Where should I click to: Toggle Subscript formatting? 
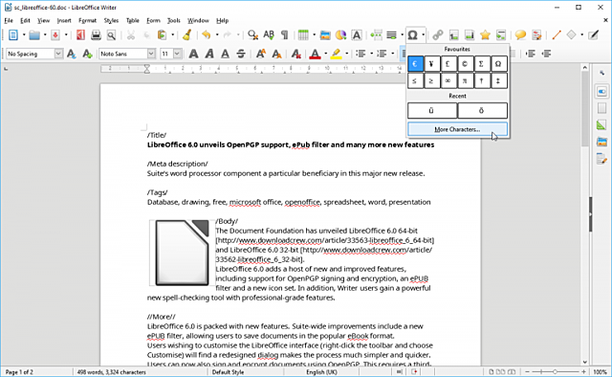click(x=276, y=54)
